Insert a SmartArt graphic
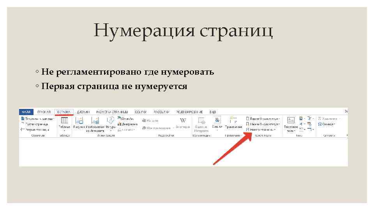 click(126, 119)
